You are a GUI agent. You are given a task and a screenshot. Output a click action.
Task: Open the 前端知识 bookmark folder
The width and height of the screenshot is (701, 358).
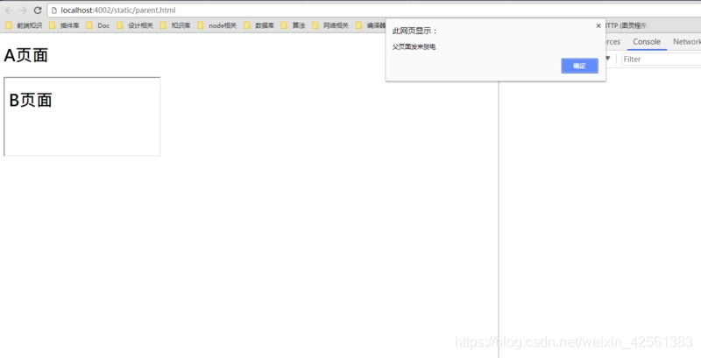24,25
